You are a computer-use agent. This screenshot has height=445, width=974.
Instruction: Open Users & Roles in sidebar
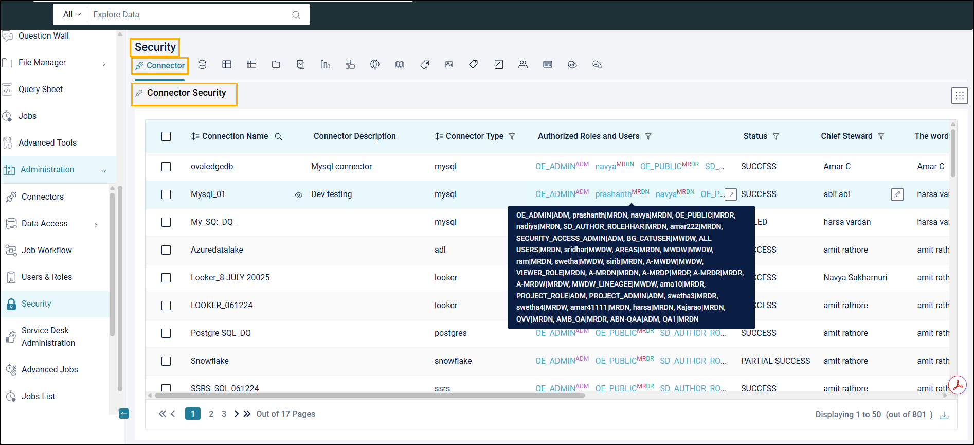(x=46, y=277)
